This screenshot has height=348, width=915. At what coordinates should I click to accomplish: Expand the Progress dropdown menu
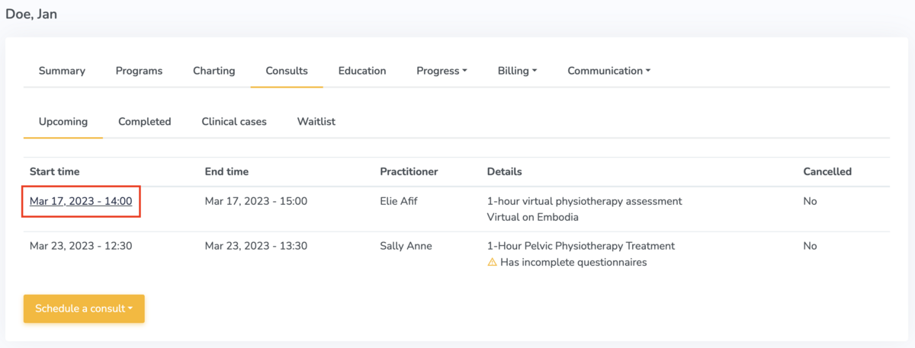pos(441,71)
